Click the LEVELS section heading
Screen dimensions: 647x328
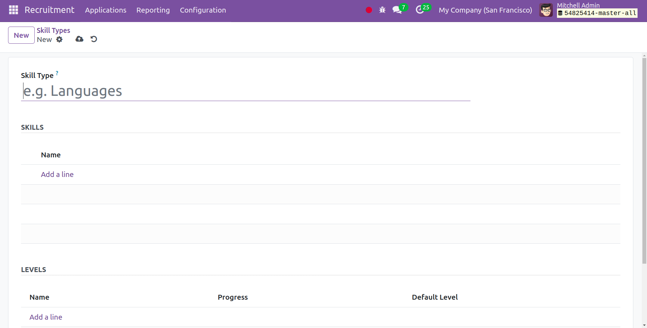click(x=34, y=270)
